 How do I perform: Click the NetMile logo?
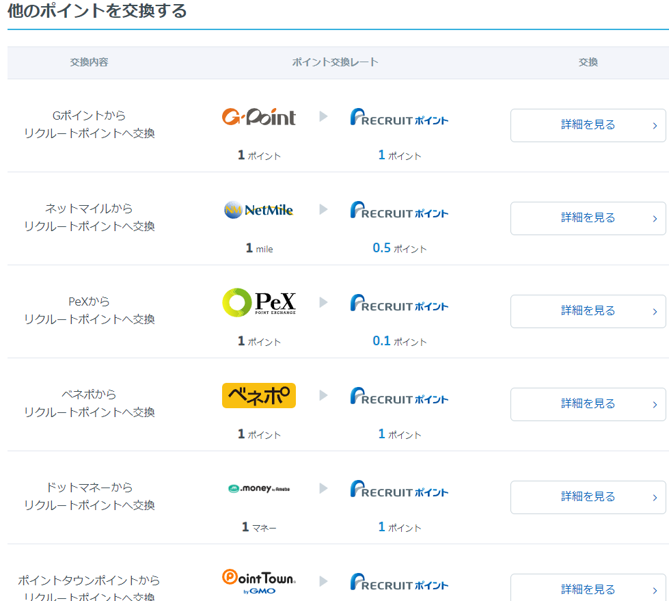point(258,210)
